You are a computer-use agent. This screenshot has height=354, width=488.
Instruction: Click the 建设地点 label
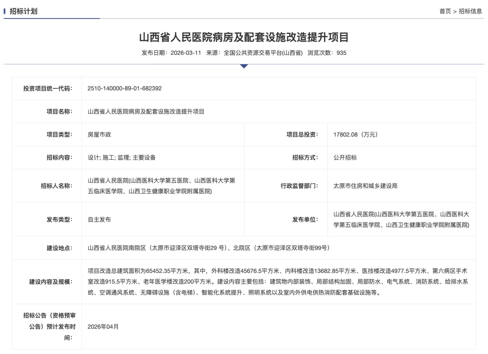(60, 248)
